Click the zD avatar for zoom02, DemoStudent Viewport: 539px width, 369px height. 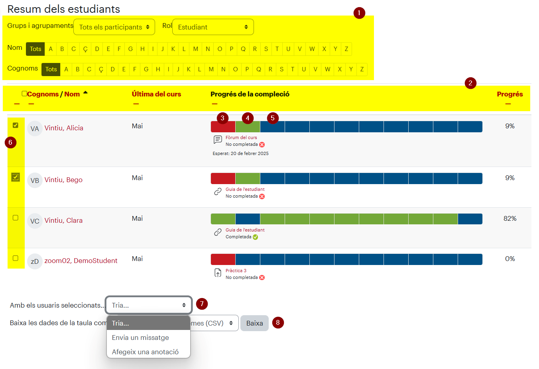[x=35, y=261]
